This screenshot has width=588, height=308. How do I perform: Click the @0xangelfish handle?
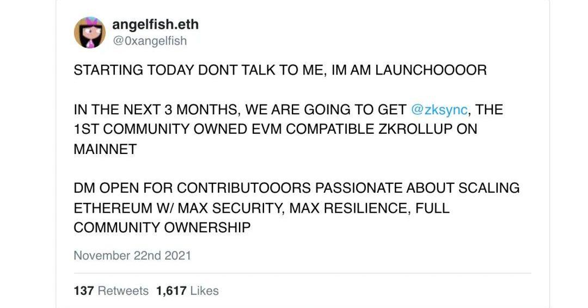click(149, 41)
